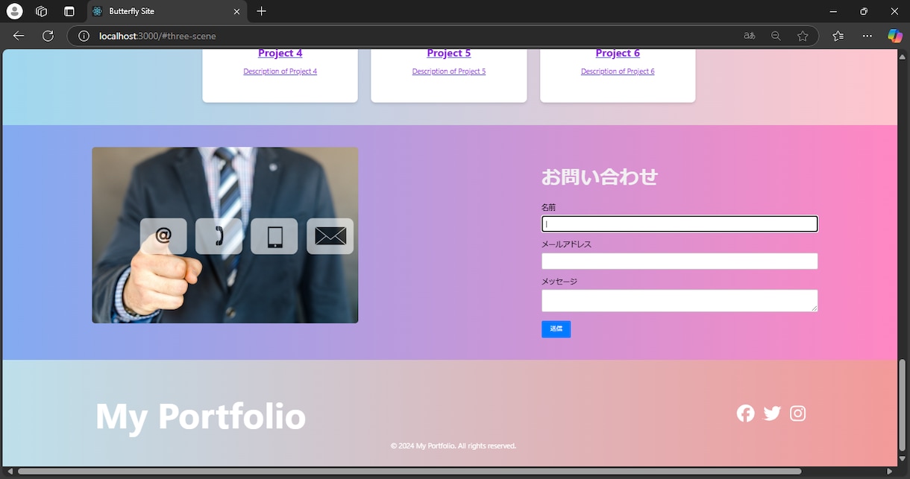Open the Project 5 link
This screenshot has width=910, height=479.
click(449, 54)
